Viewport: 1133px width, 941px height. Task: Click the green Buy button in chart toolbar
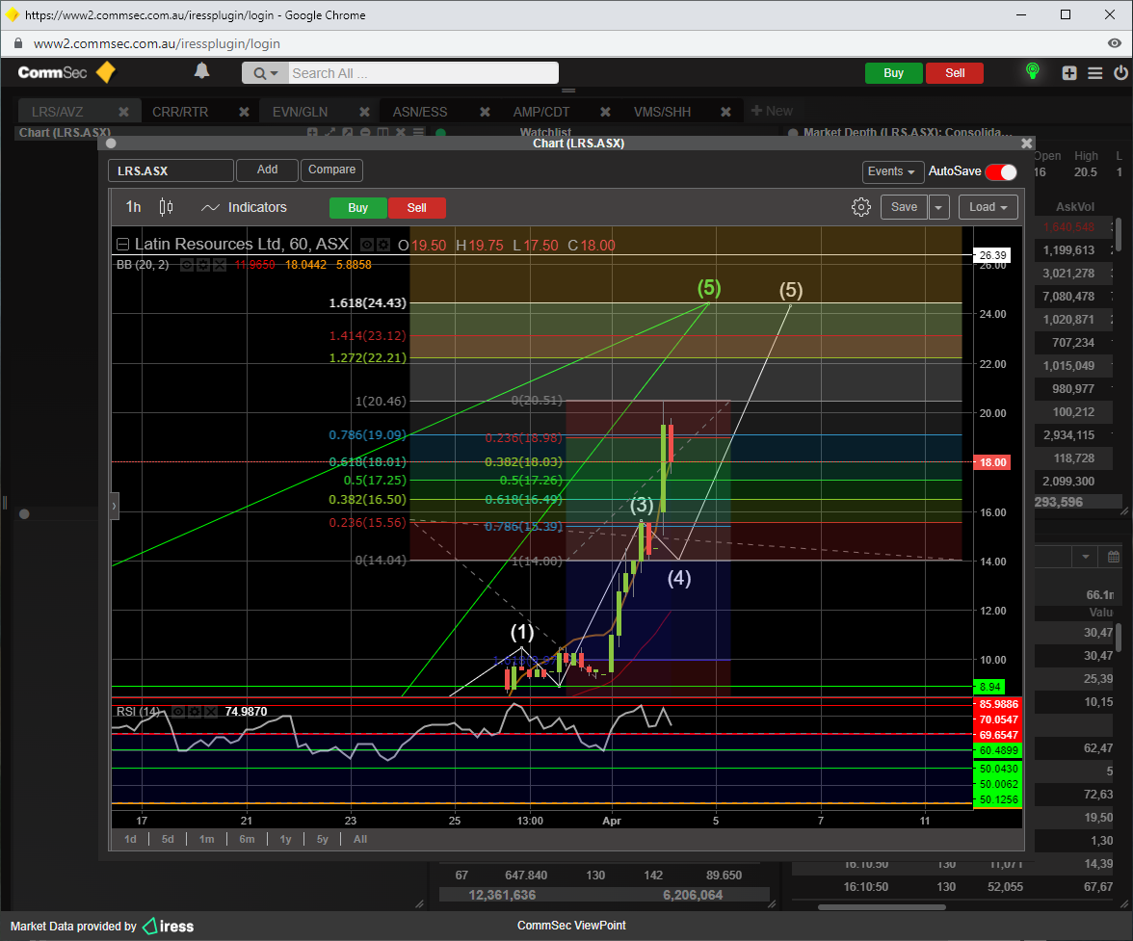[x=357, y=208]
